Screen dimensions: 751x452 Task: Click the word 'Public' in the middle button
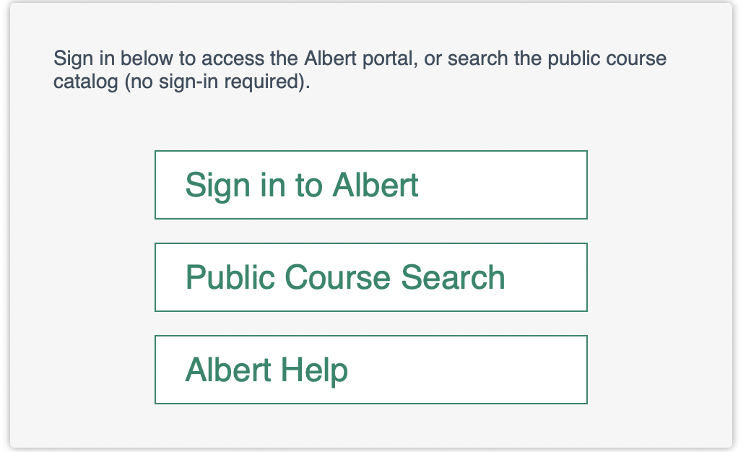click(230, 277)
